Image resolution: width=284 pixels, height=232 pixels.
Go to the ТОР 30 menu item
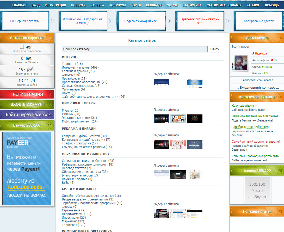[136, 5]
